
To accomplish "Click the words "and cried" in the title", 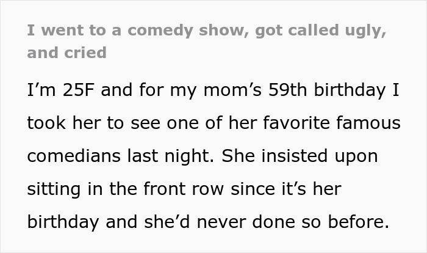I will (x=66, y=52).
